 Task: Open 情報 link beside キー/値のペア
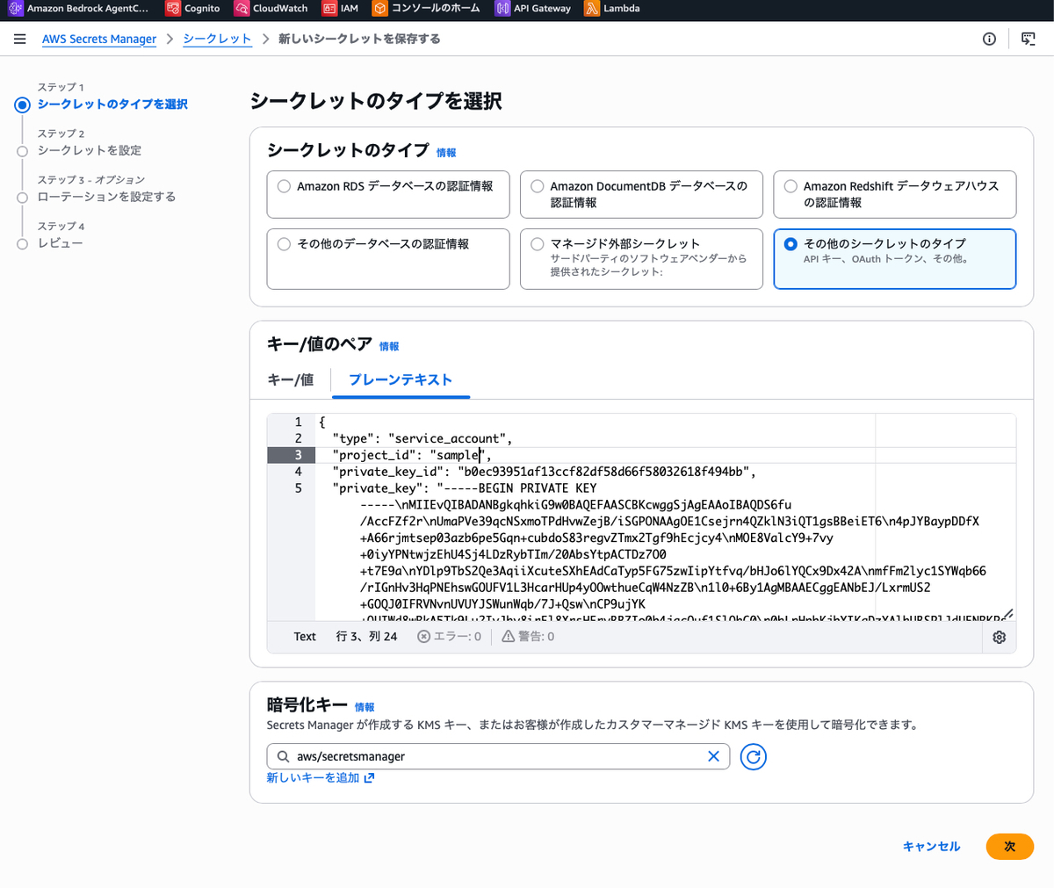(389, 347)
